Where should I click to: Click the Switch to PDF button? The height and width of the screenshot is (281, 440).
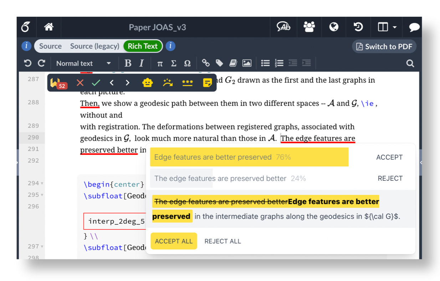tap(384, 46)
